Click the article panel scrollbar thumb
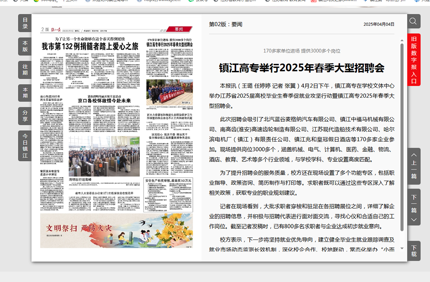The height and width of the screenshot is (282, 430). (402, 137)
